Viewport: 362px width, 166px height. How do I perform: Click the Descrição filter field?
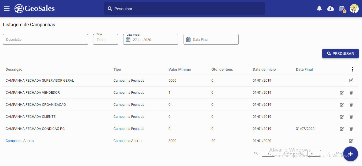click(45, 40)
